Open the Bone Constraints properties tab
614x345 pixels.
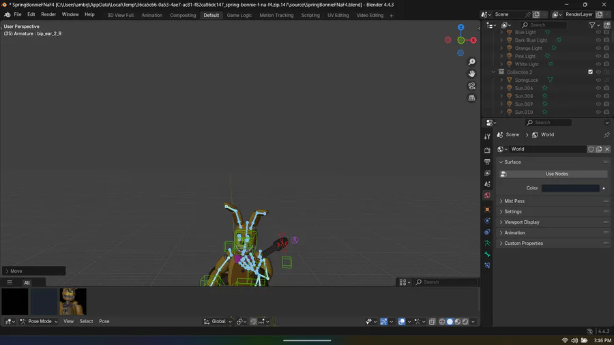click(x=487, y=266)
